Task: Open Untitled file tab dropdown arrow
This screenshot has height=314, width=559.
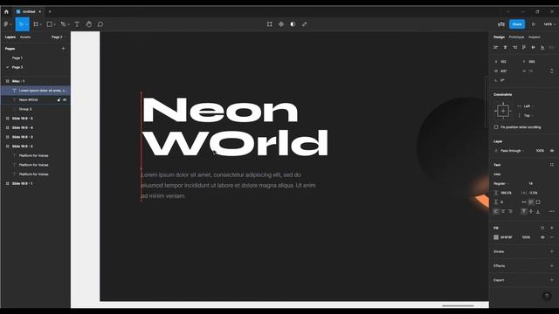Action: tap(40, 11)
